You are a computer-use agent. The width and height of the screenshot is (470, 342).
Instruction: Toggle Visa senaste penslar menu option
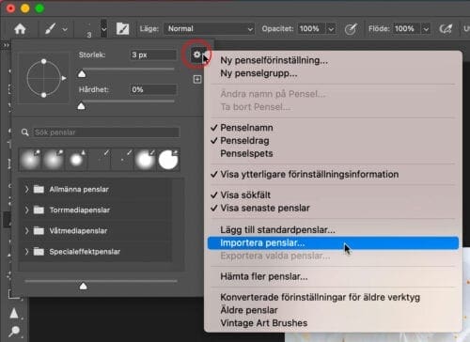point(333,208)
